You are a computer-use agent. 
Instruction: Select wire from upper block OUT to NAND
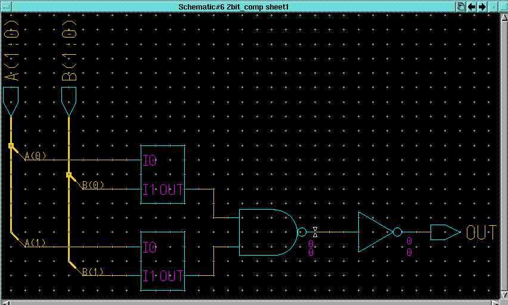point(213,203)
